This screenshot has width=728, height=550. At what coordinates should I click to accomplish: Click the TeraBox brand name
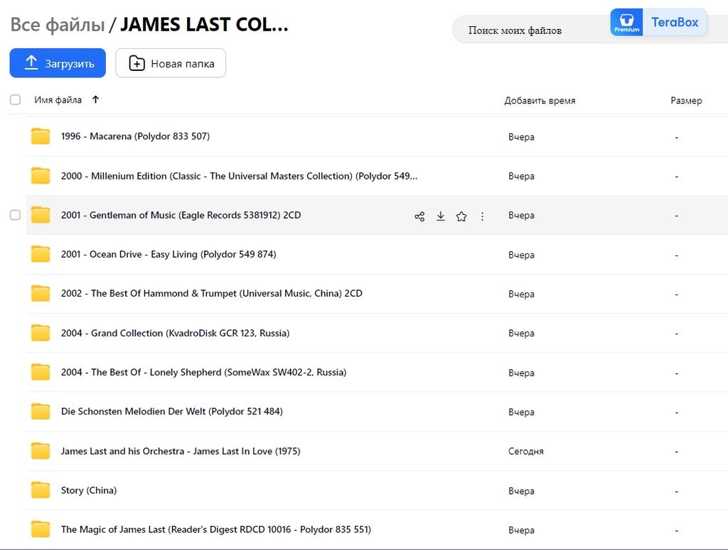pyautogui.click(x=675, y=22)
